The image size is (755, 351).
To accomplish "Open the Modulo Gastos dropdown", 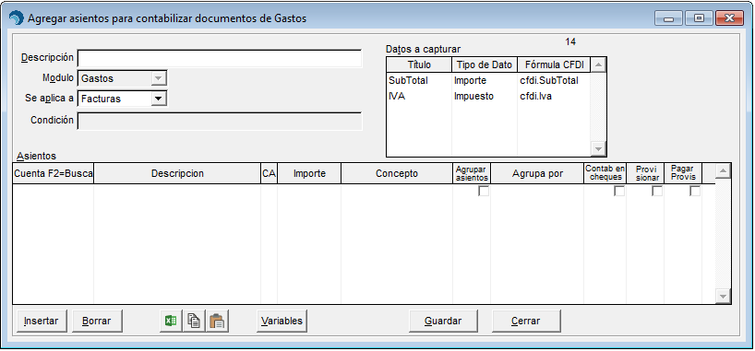I will click(x=158, y=78).
